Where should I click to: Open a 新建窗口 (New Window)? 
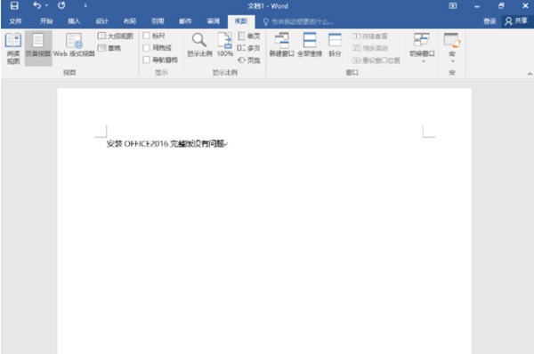tap(281, 45)
